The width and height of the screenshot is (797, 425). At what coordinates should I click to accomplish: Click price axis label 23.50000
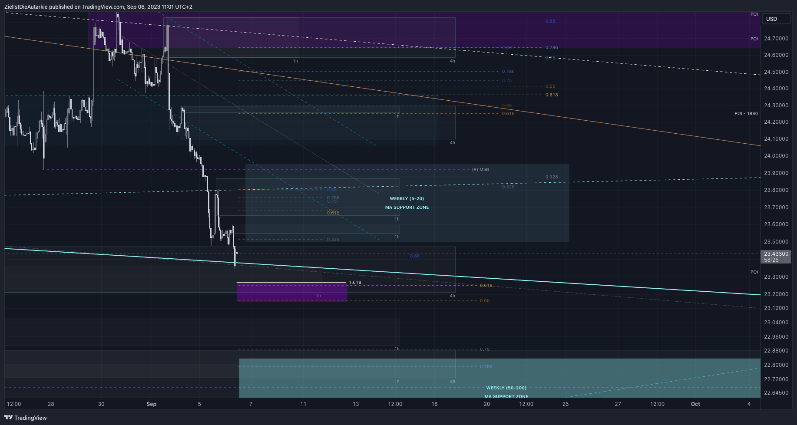tap(776, 242)
